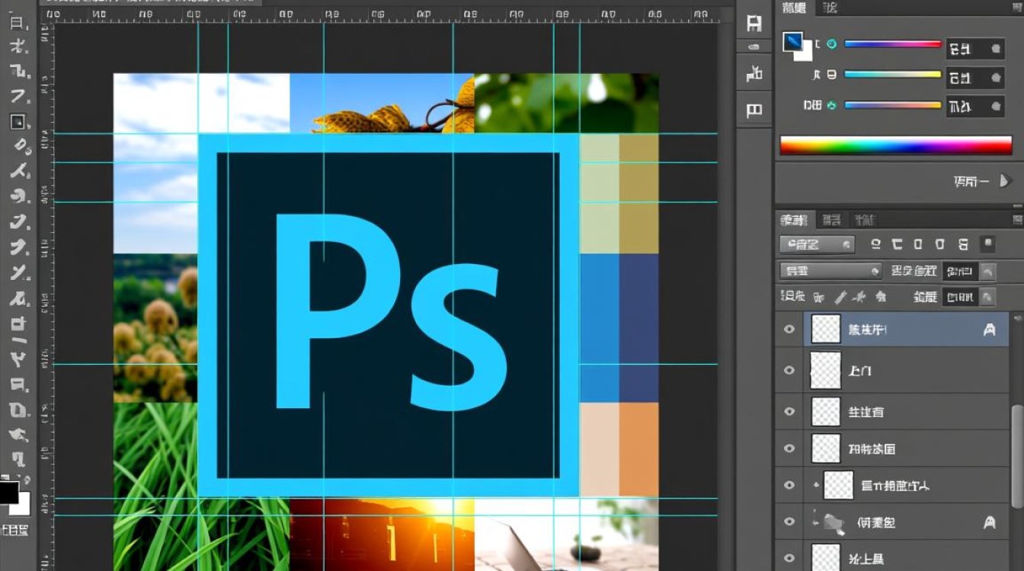Switch to the second tab in the color panel

830,8
